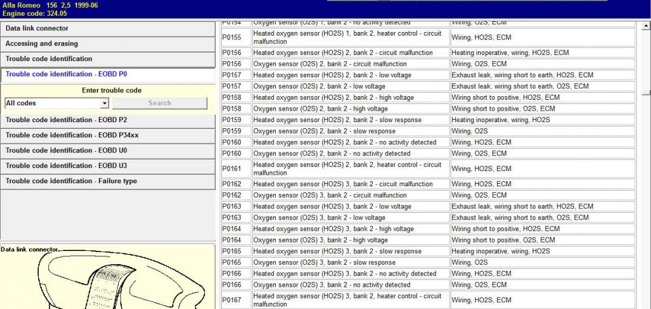
Task: Open the plain Trouble code identification section
Action: (x=107, y=59)
